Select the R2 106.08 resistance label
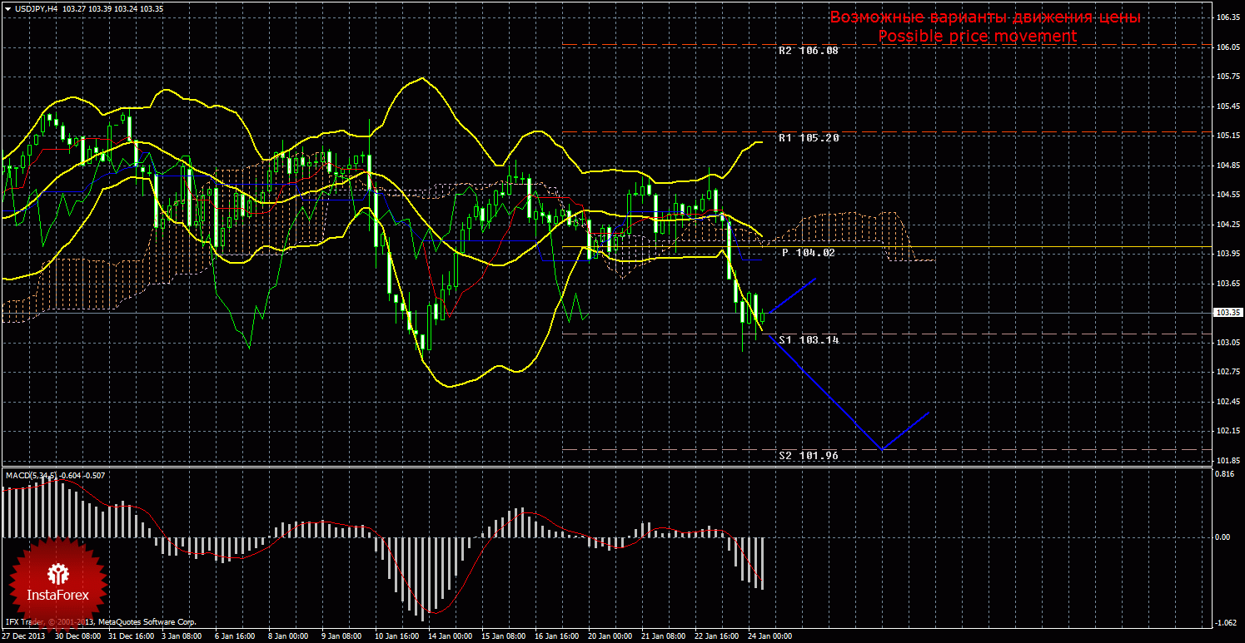The width and height of the screenshot is (1245, 643). point(809,51)
